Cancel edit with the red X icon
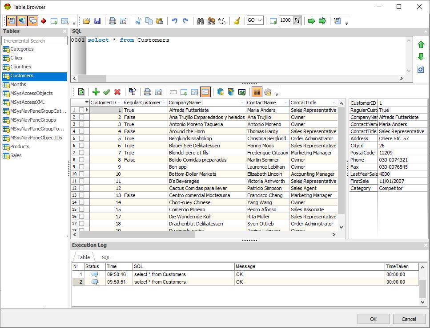Viewport: 430px width, 328px height. coord(117,92)
